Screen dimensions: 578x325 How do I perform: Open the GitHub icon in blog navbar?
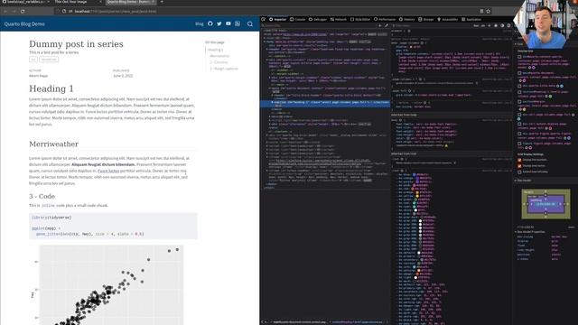210,23
